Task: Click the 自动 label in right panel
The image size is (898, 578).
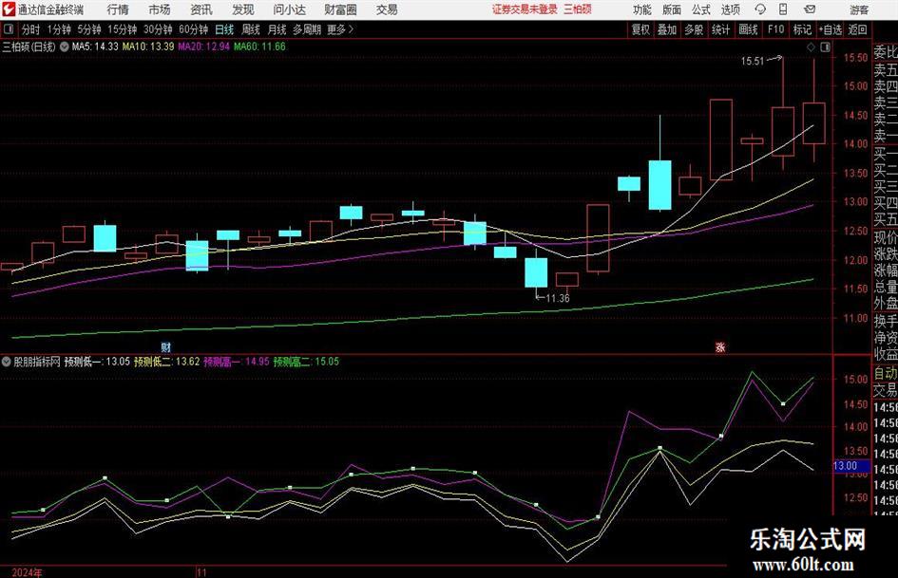Action: click(885, 373)
